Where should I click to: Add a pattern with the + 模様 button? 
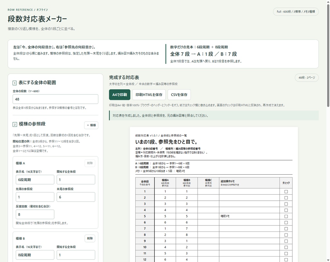click(x=91, y=125)
